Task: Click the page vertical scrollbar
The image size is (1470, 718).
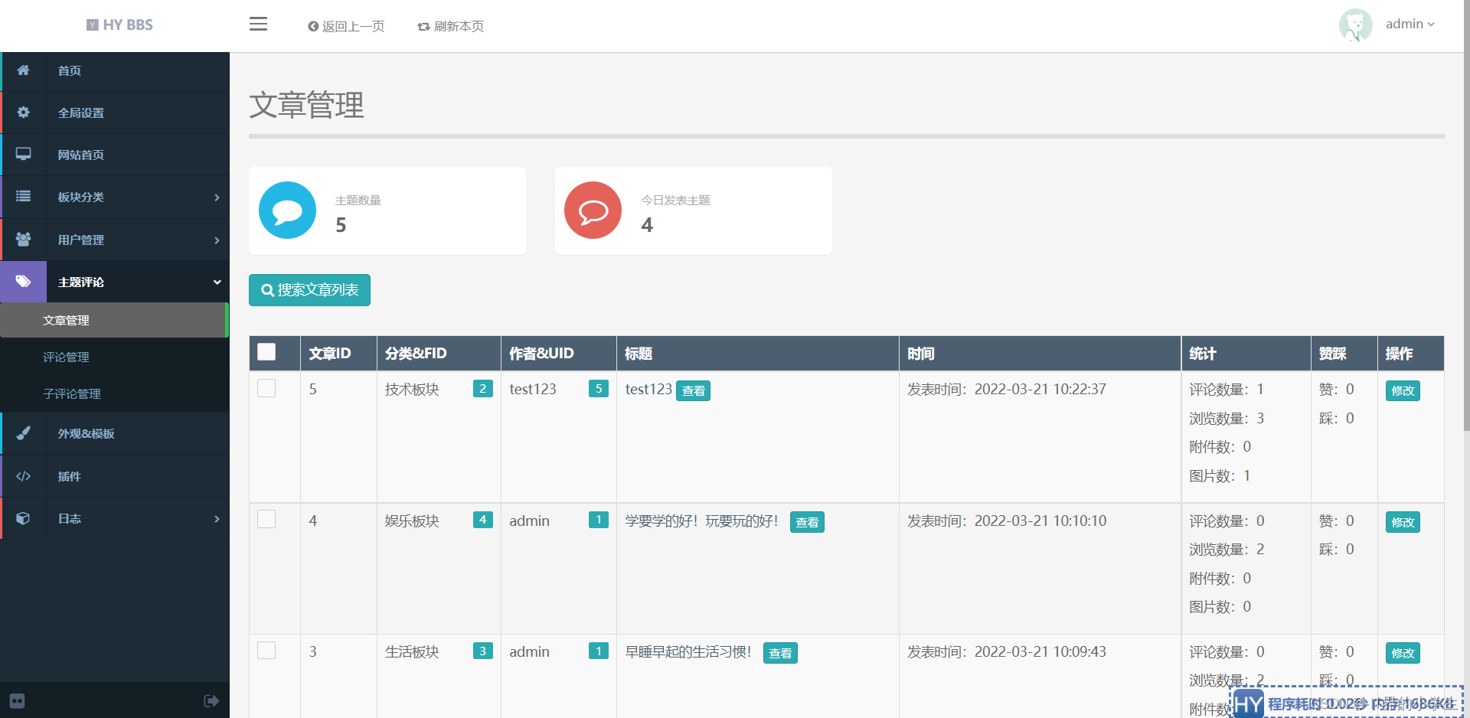Action: (1466, 214)
